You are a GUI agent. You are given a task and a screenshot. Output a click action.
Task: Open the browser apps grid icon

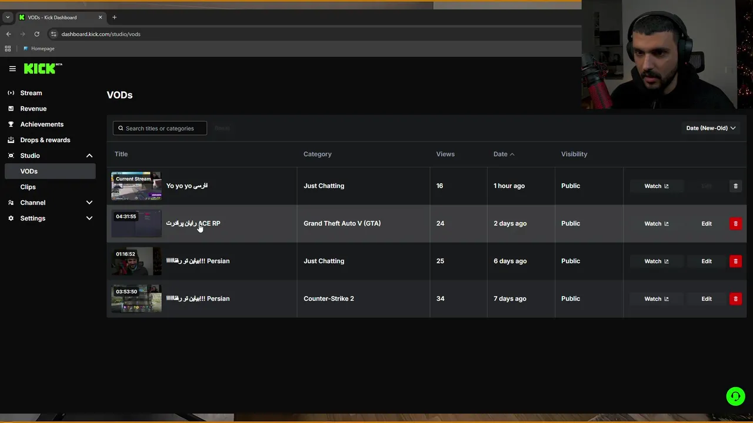(x=8, y=49)
